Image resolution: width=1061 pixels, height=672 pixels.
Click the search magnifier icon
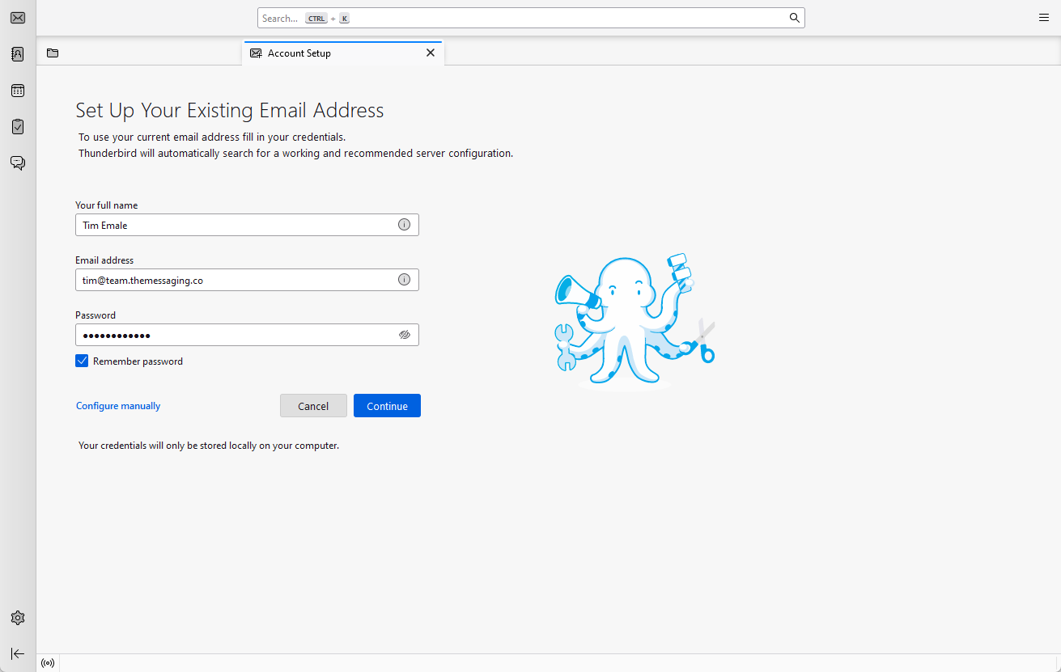coord(795,18)
